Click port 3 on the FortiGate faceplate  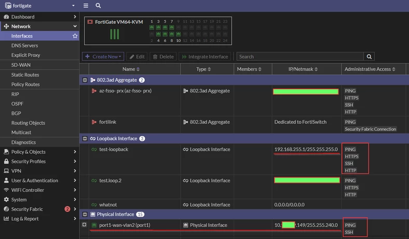(158, 28)
